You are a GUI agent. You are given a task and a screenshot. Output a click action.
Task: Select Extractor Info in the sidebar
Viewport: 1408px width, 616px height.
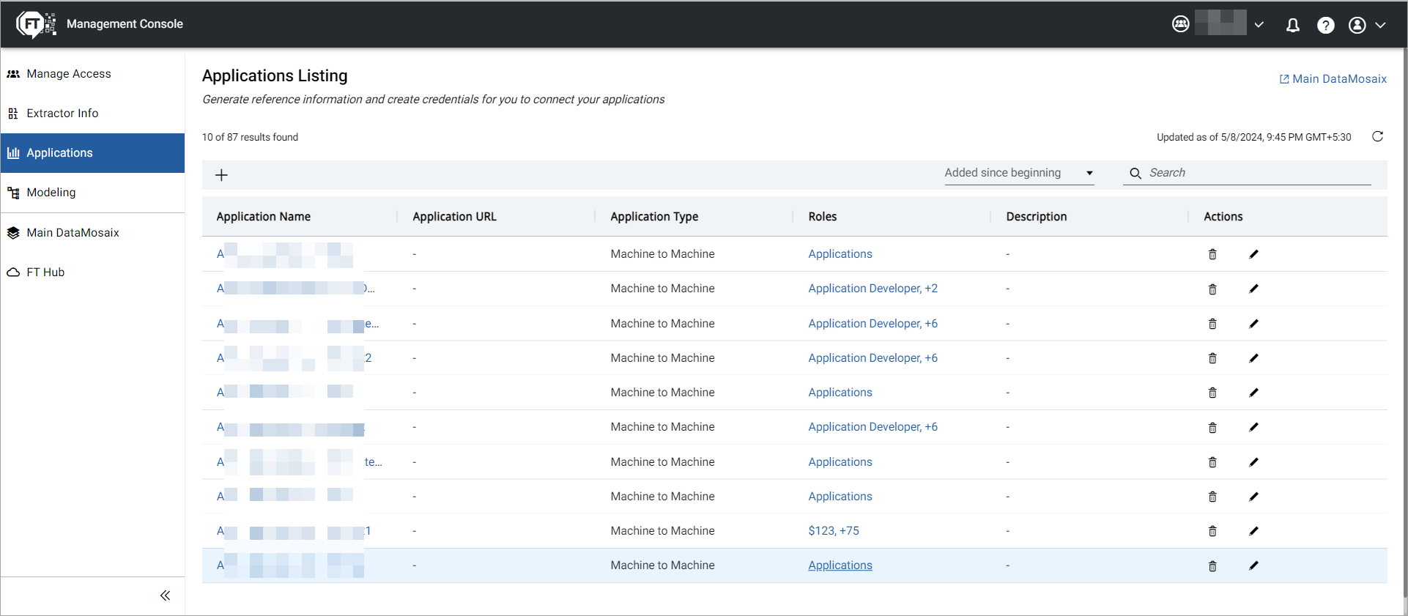[62, 114]
